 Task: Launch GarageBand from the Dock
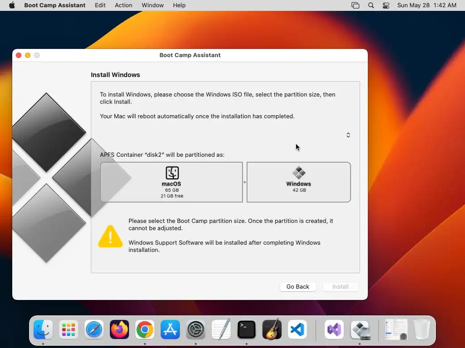(x=272, y=329)
